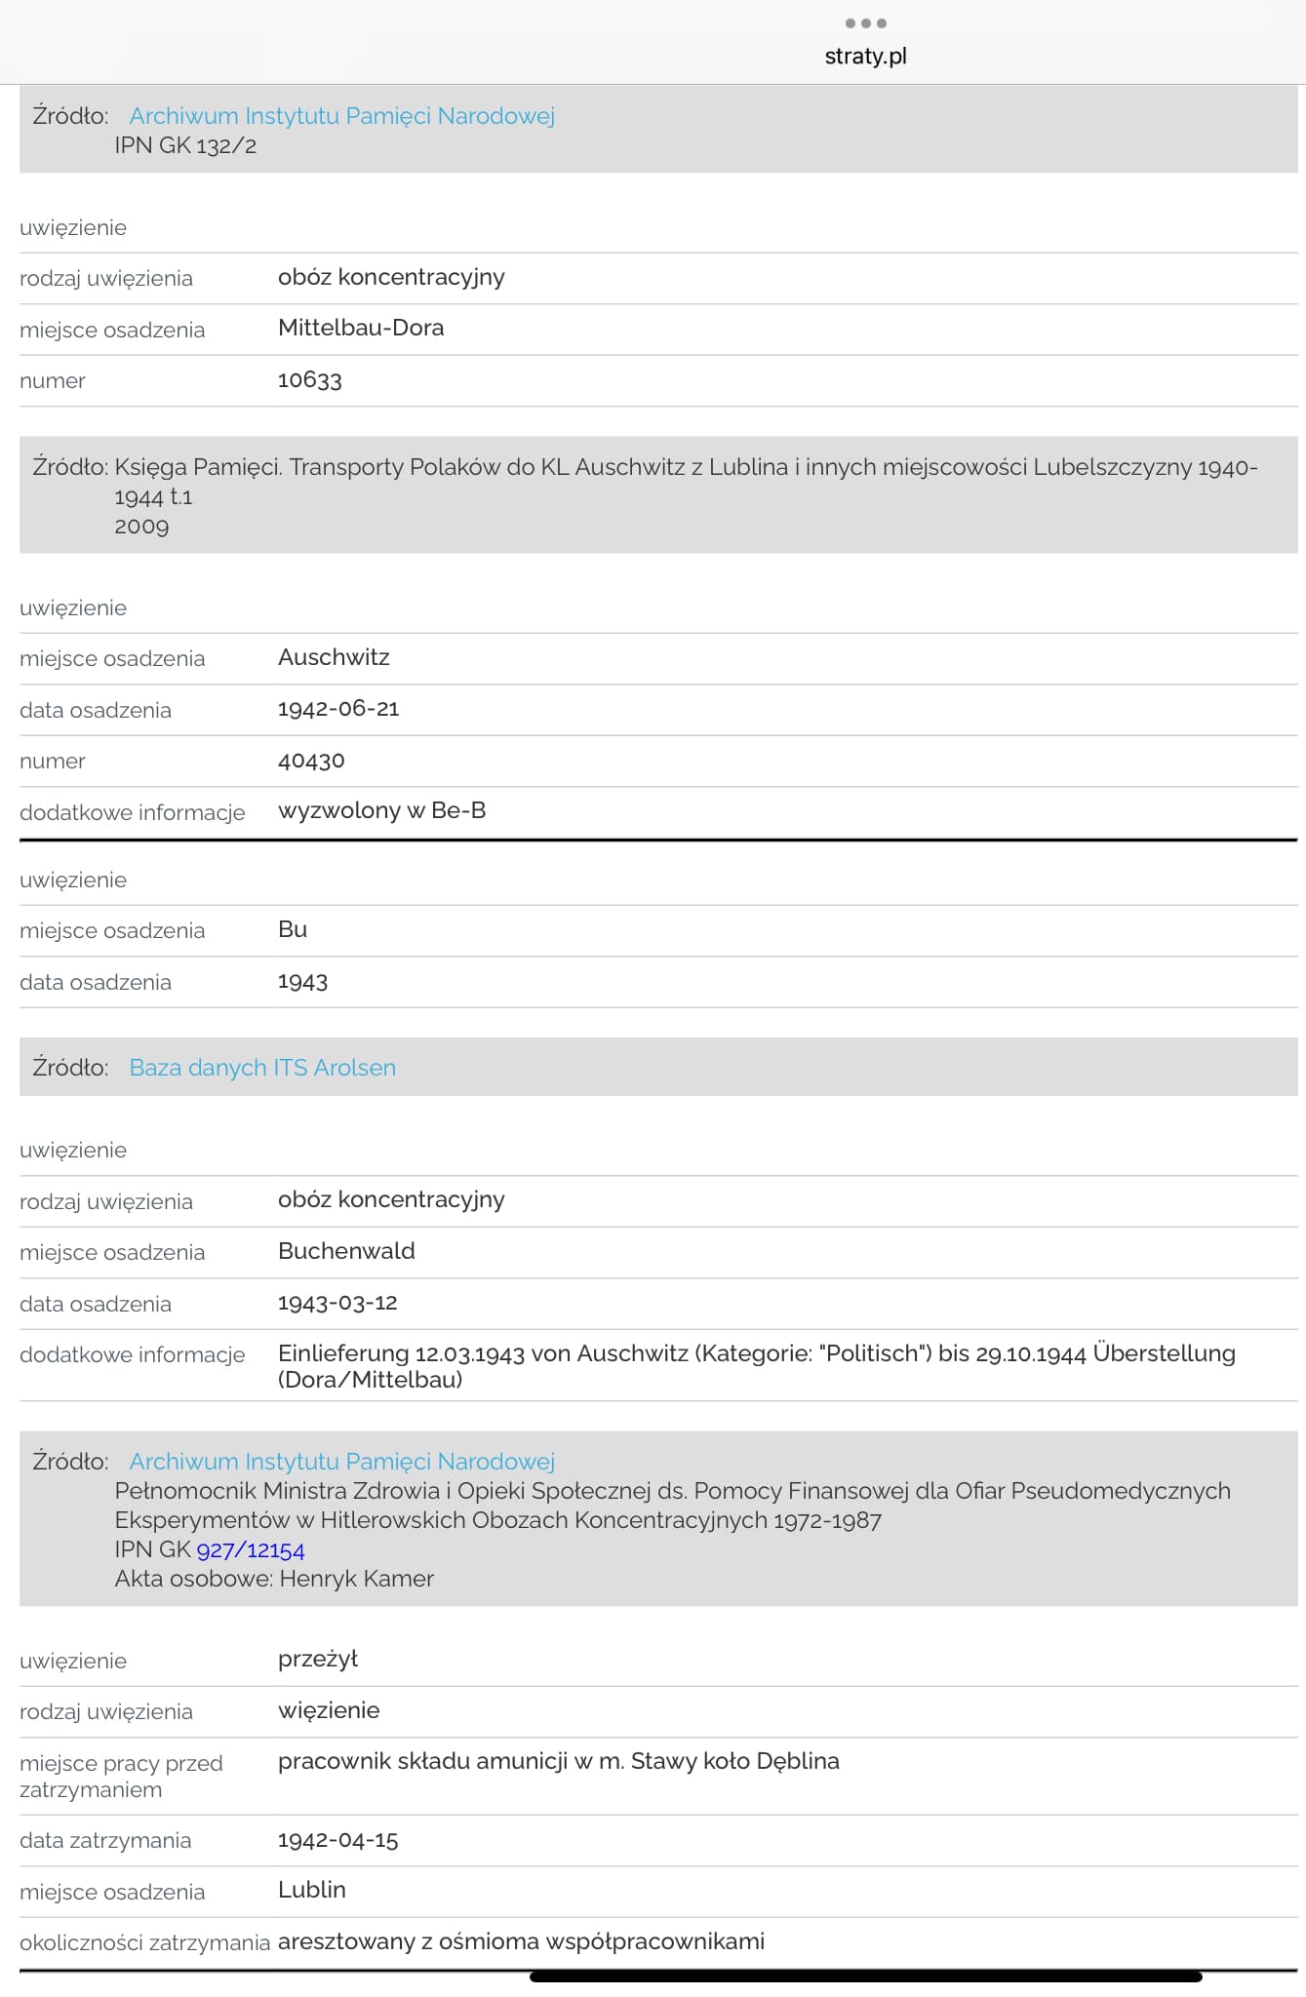Screen dimensions: 1306x1997
Task: Click the straty.pl address bar text
Action: point(865,57)
